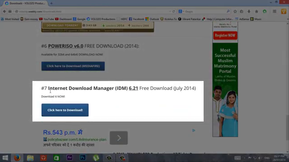Open the HDFC bookmark
Screen dimensions: 289x162
coord(122,19)
